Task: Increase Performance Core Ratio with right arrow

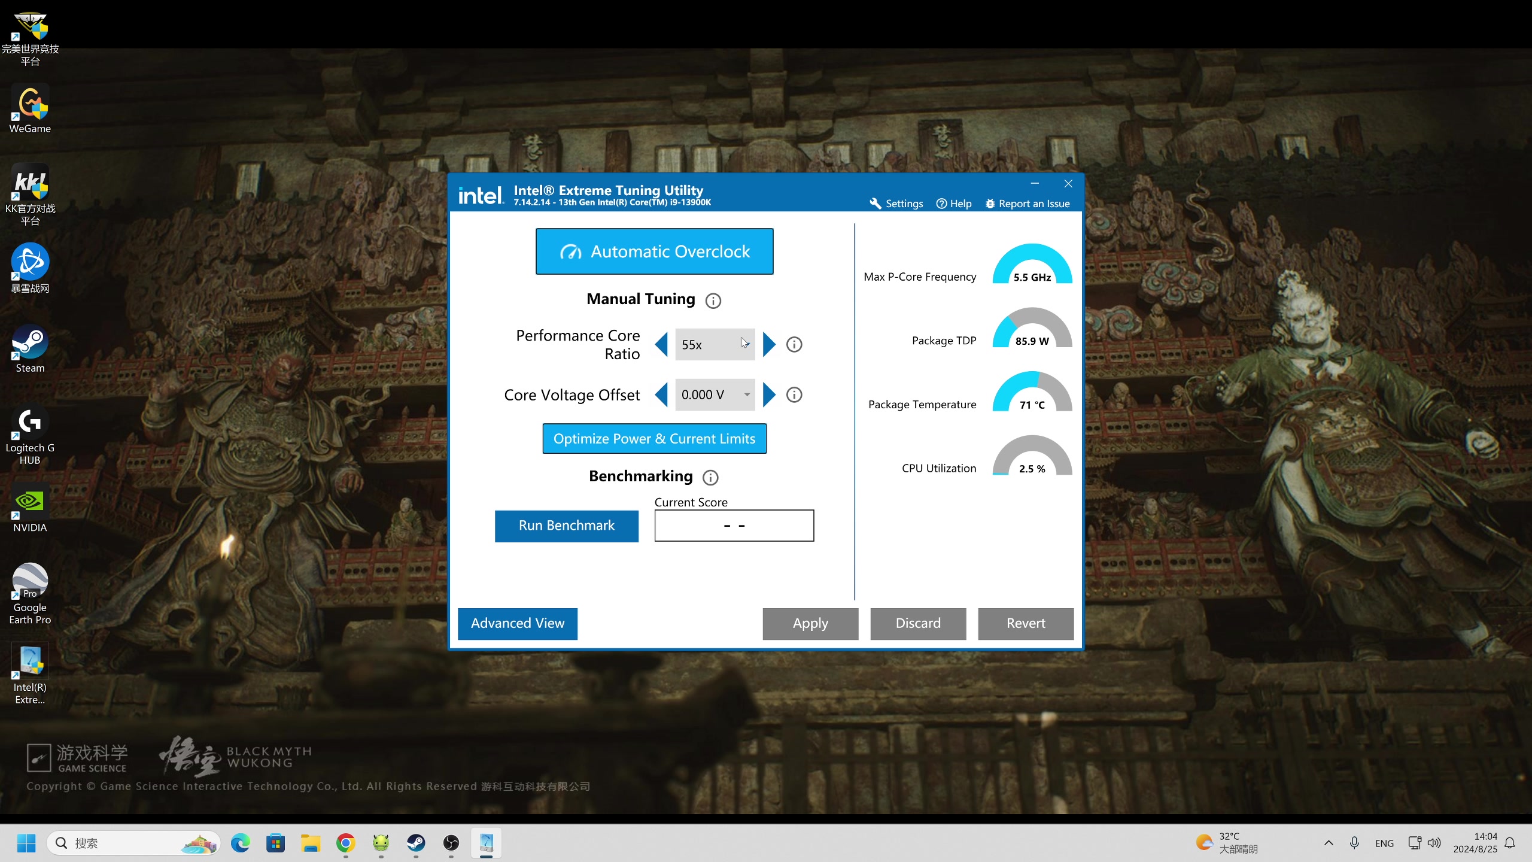Action: point(770,344)
